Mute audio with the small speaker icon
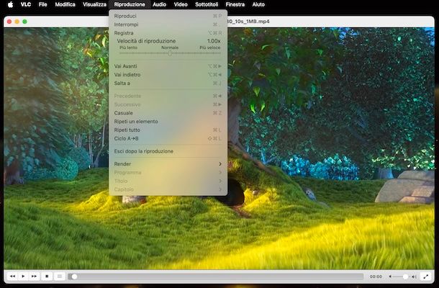 coord(390,276)
